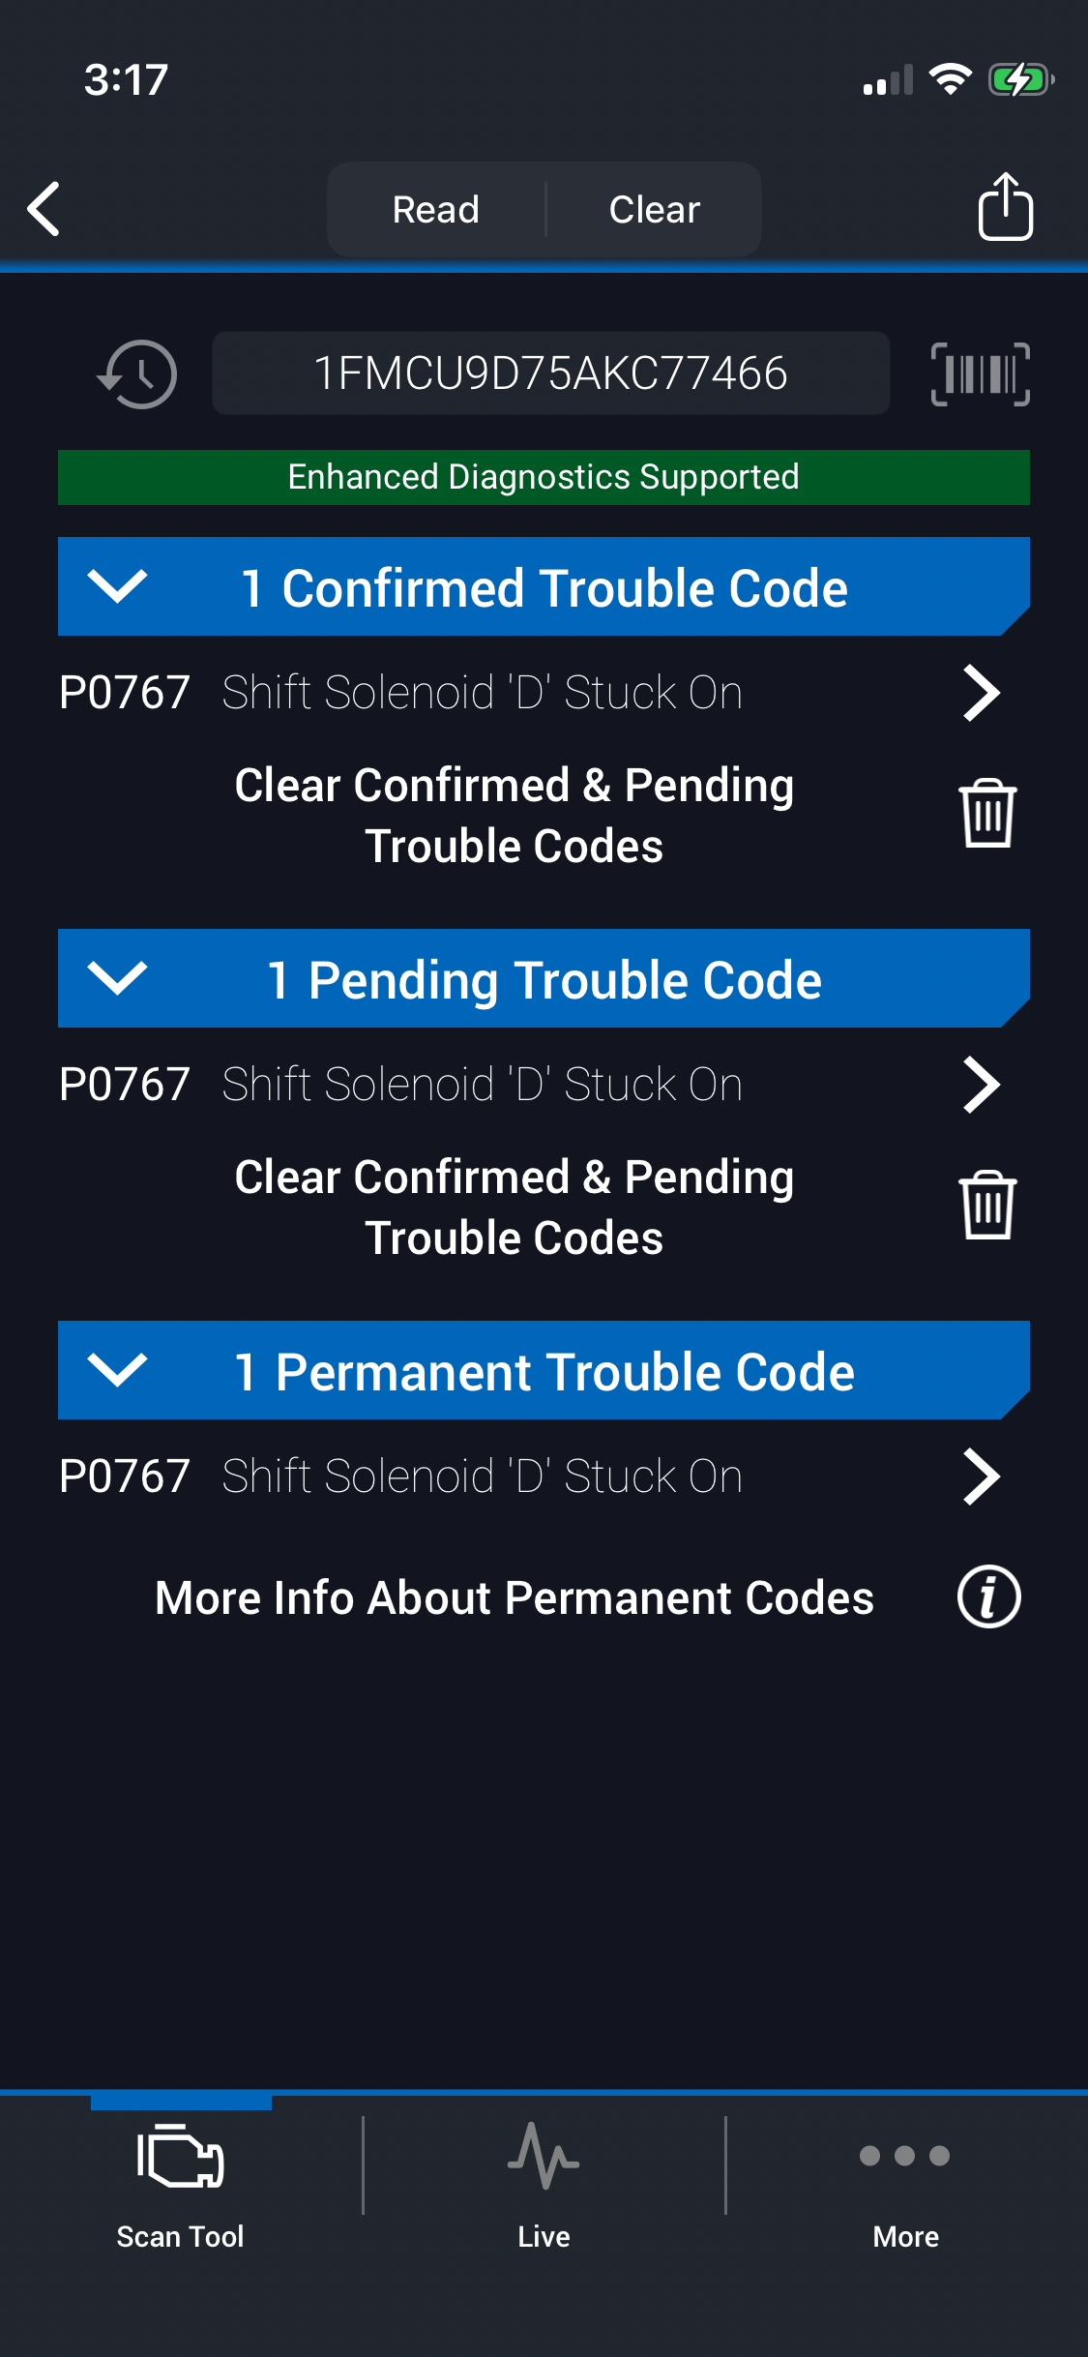Tap trash icon under Confirmed Trouble Code
The width and height of the screenshot is (1088, 2357).
click(x=987, y=814)
